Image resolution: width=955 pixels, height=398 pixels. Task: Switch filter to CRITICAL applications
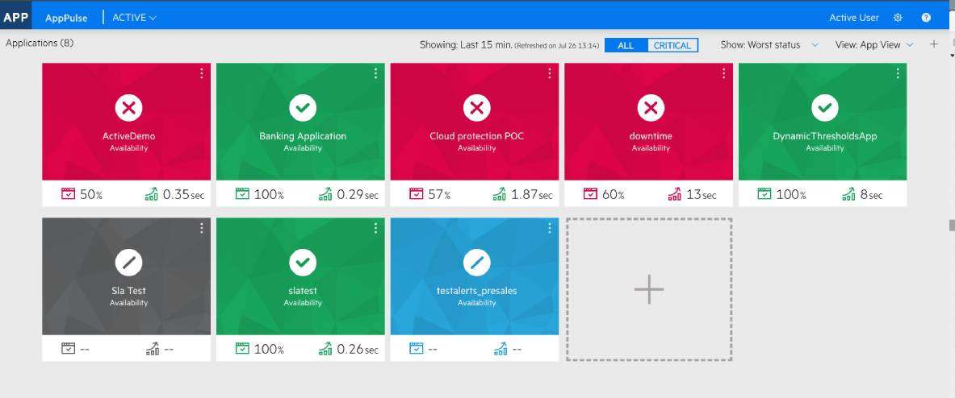[672, 46]
